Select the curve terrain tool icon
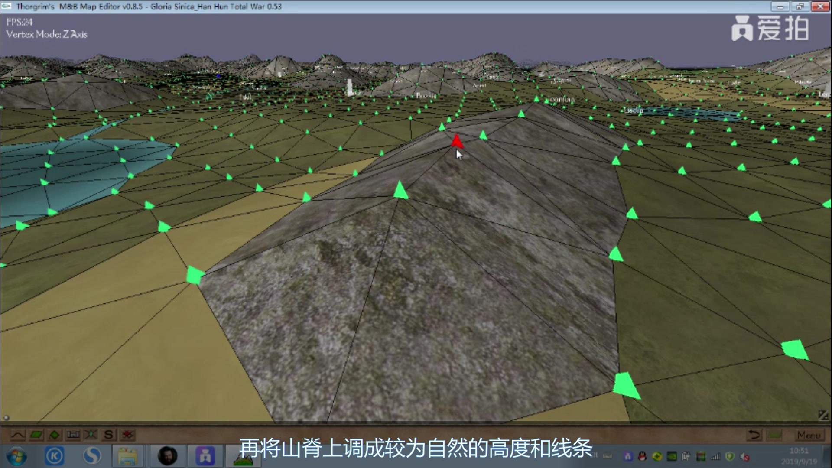This screenshot has height=468, width=832. [18, 434]
